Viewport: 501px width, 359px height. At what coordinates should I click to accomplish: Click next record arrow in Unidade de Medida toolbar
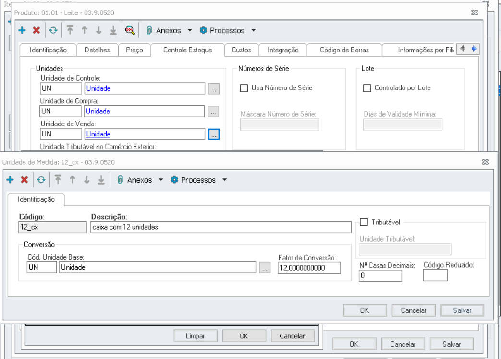coord(86,180)
